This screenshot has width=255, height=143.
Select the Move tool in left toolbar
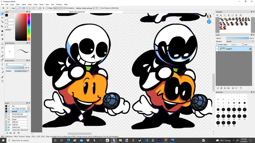point(2,26)
